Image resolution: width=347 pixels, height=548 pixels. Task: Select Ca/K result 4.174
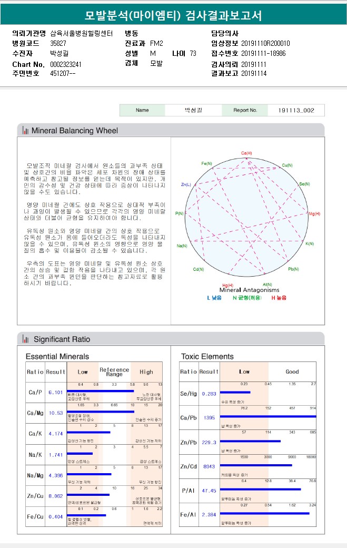56,433
